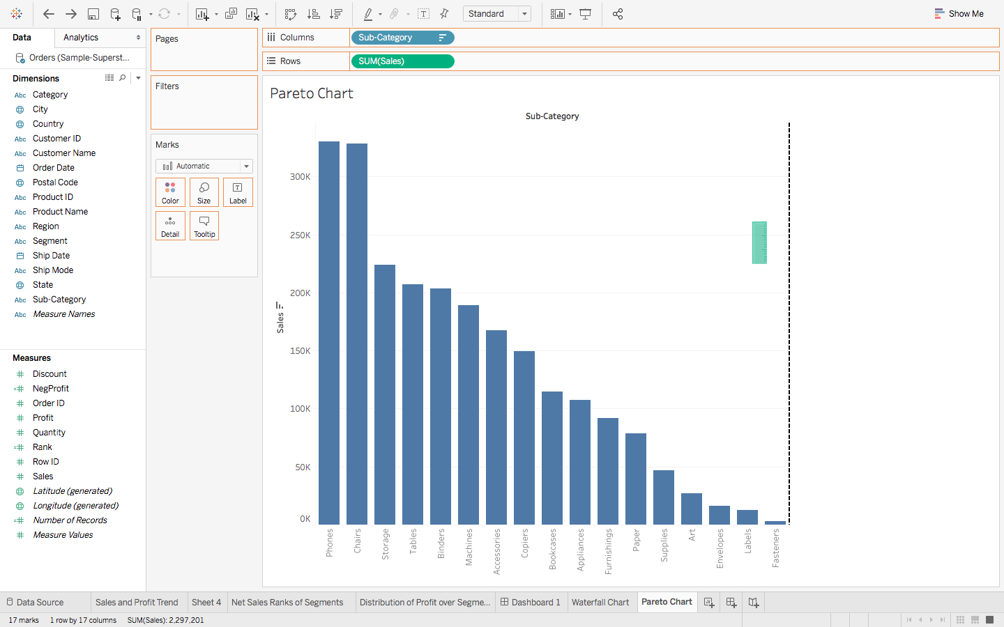Open the Standard fit dropdown
The width and height of the screenshot is (1004, 627).
[496, 14]
